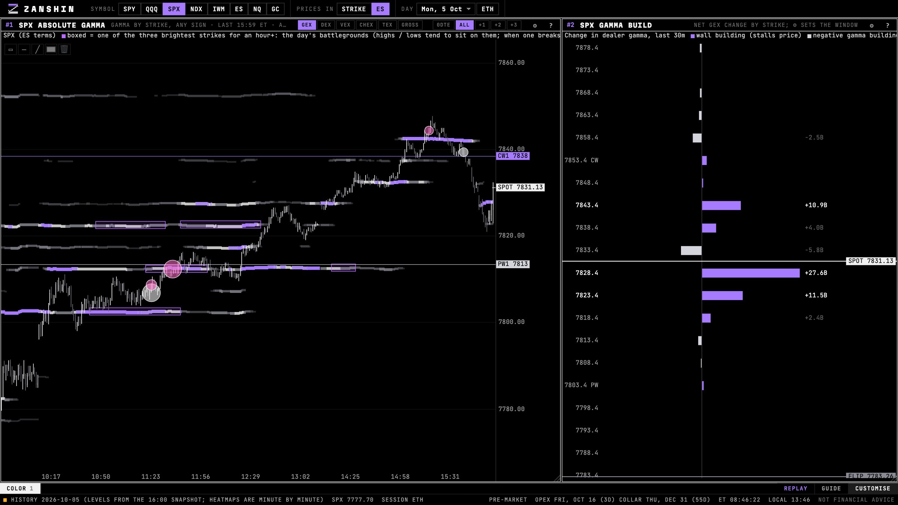Click the orange history status indicator square
This screenshot has width=898, height=505.
5,500
